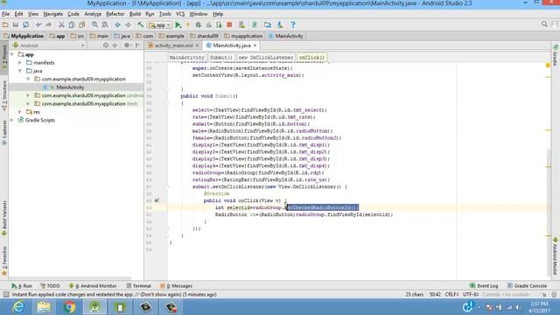The image size is (560, 315).
Task: Select the MainActivity.java editor tab
Action: click(232, 45)
